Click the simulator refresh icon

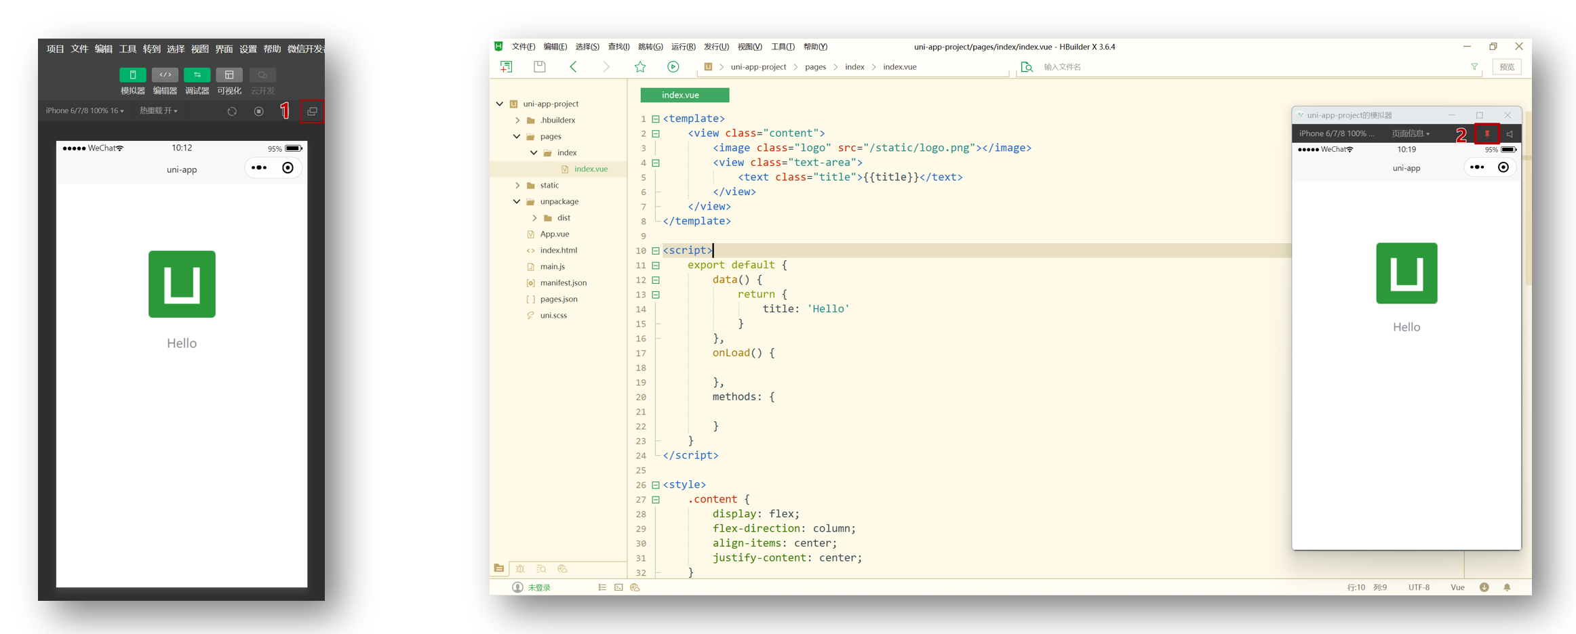(x=232, y=111)
